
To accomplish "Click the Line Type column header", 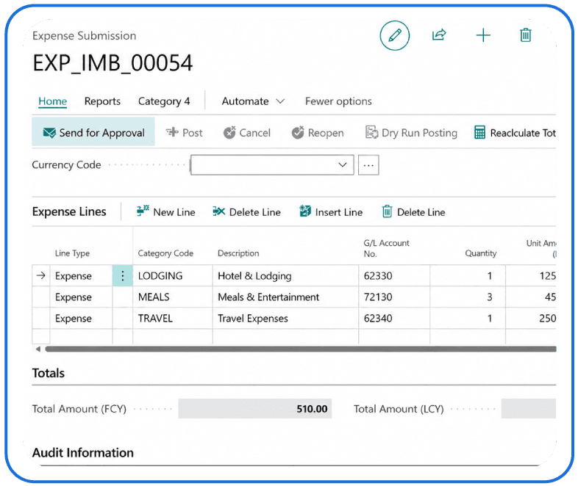I will pyautogui.click(x=72, y=253).
